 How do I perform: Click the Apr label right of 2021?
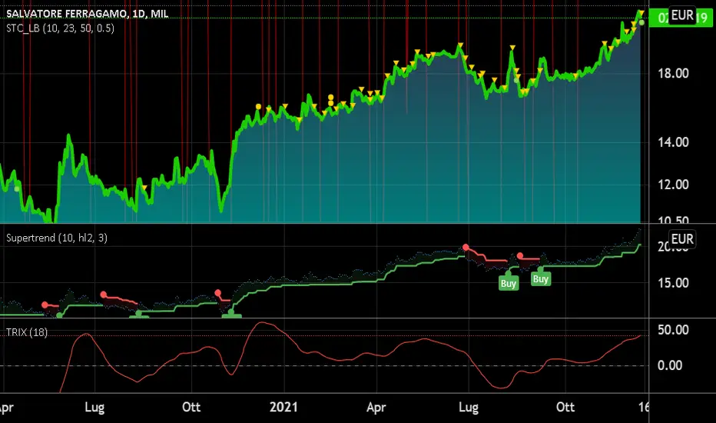pos(376,408)
